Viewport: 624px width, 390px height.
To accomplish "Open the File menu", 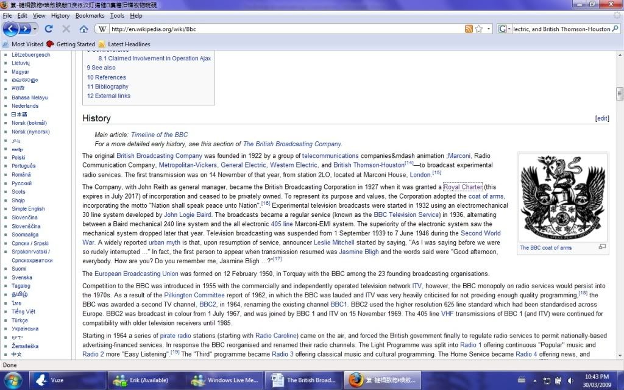I will 7,15.
